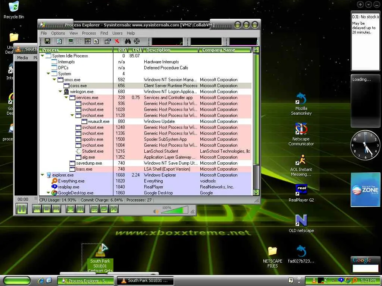Open the File menu

click(44, 33)
